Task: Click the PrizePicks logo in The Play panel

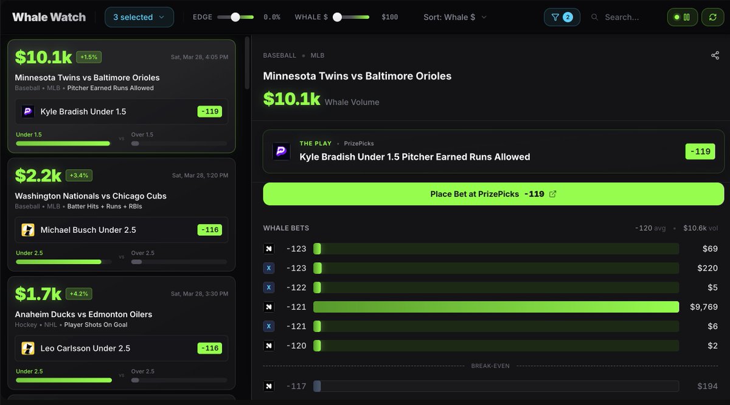Action: point(281,151)
